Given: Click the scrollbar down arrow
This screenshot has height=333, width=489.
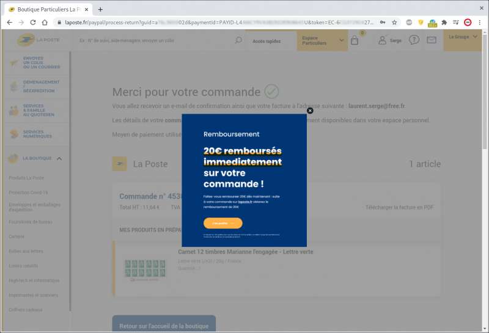Looking at the screenshot, I should (x=485, y=329).
